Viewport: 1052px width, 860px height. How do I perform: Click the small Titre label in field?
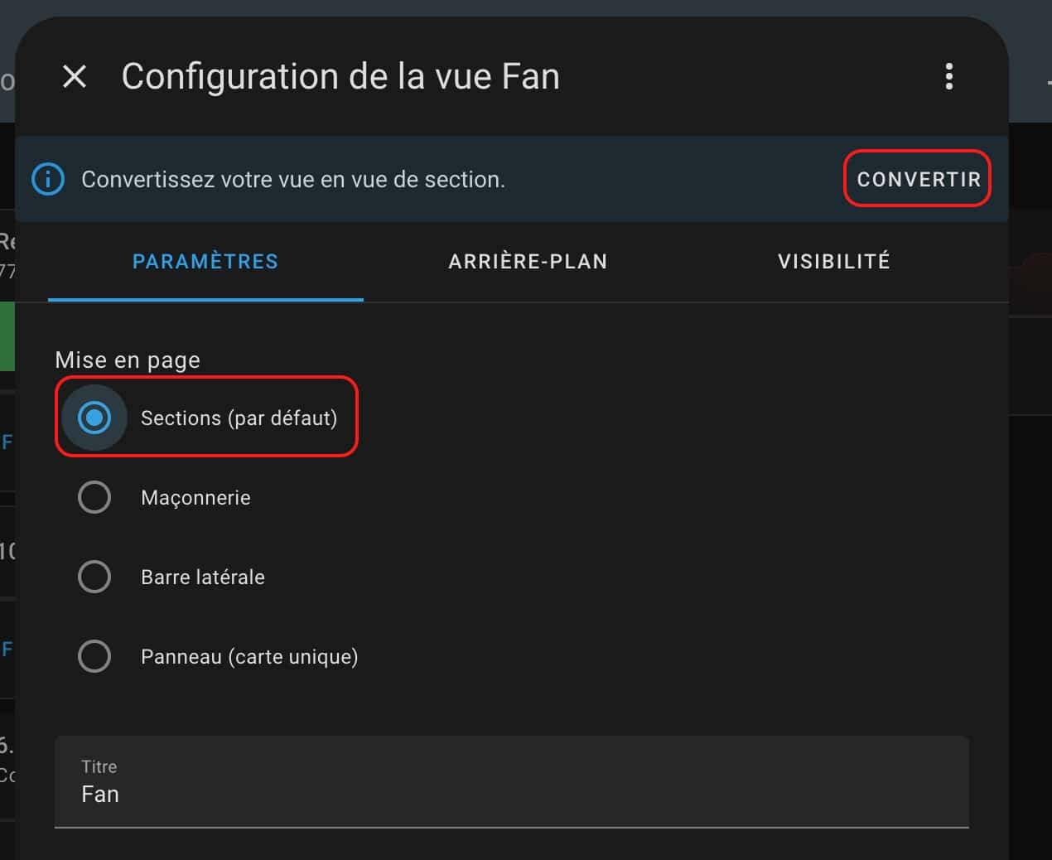coord(99,766)
